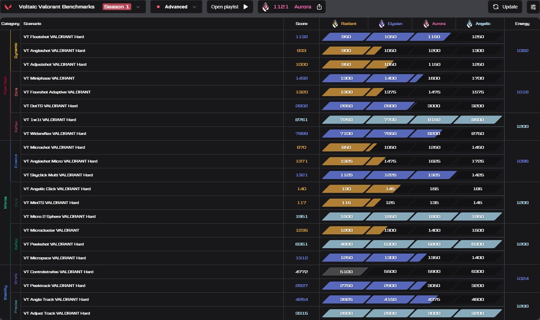Image resolution: width=540 pixels, height=320 pixels.
Task: Select VT Microcluster VALORANT scenario
Action: (x=51, y=231)
